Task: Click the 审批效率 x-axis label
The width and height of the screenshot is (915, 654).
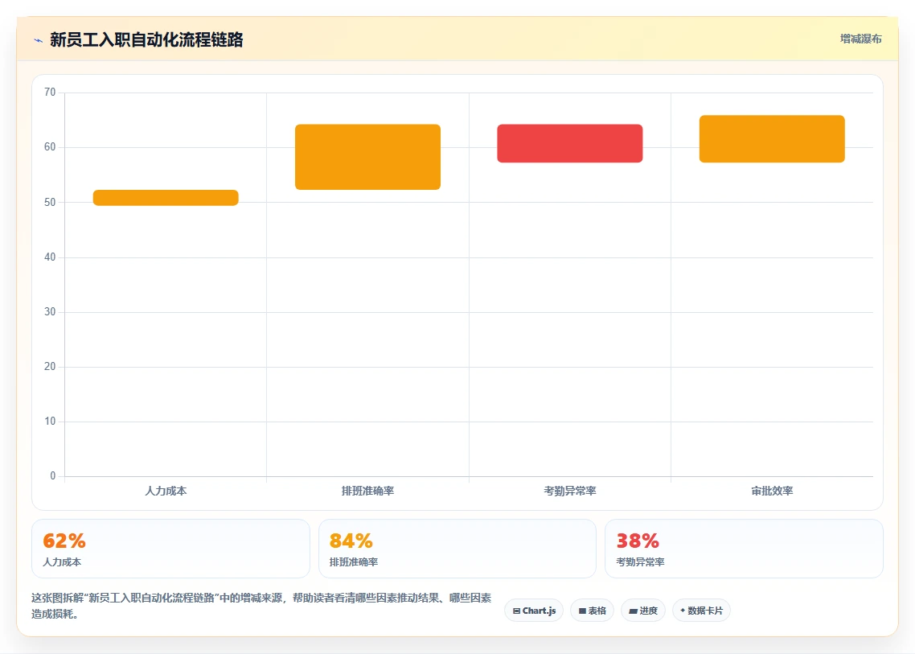Action: (772, 491)
